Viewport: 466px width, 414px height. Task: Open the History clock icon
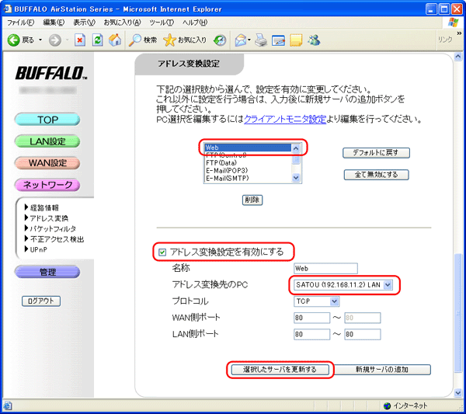click(x=220, y=40)
